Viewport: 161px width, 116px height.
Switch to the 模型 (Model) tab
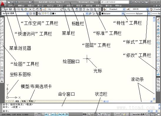point(17,101)
